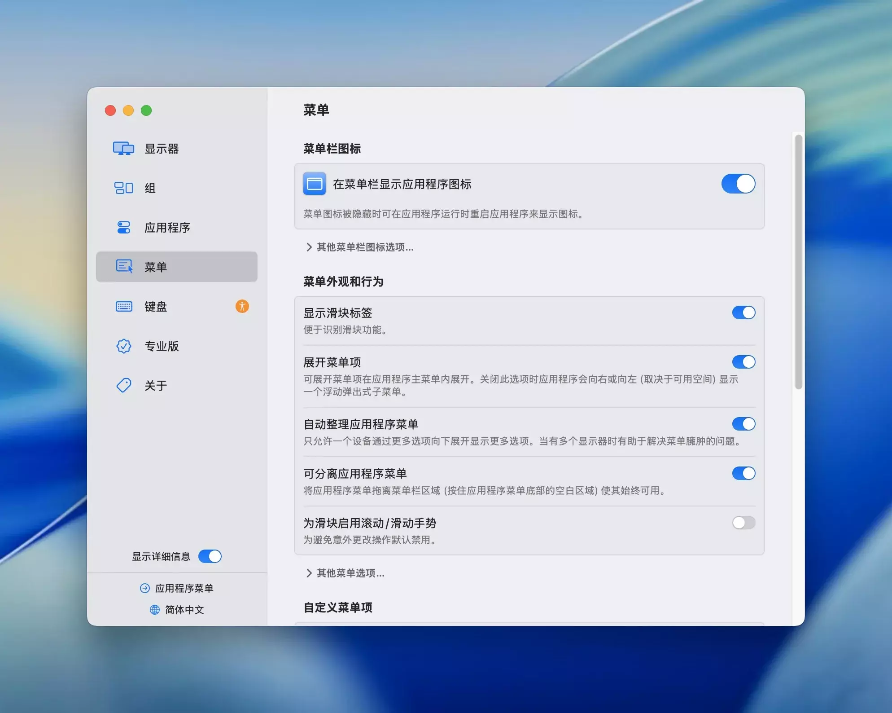
Task: Click the 专业版 checkmark badge icon
Action: (124, 346)
